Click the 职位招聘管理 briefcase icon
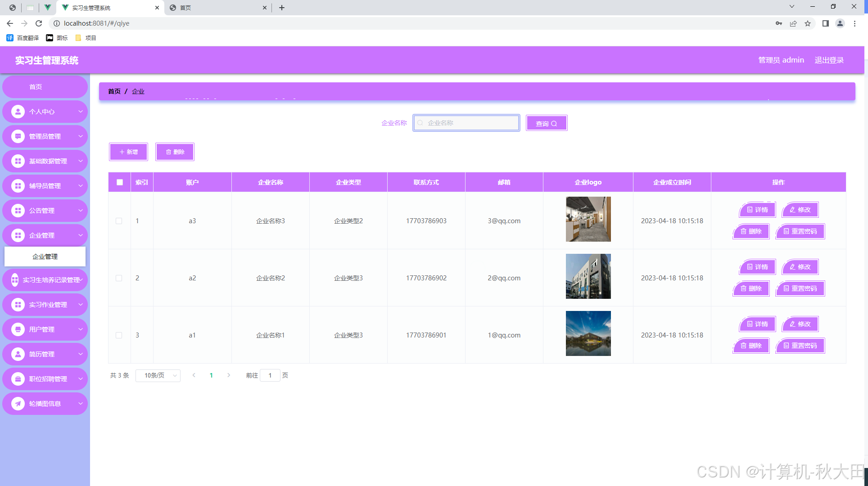This screenshot has height=486, width=868. tap(18, 379)
